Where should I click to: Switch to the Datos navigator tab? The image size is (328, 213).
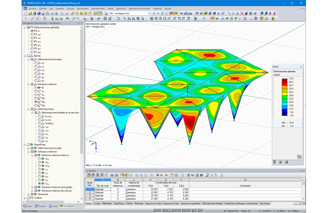click(28, 206)
